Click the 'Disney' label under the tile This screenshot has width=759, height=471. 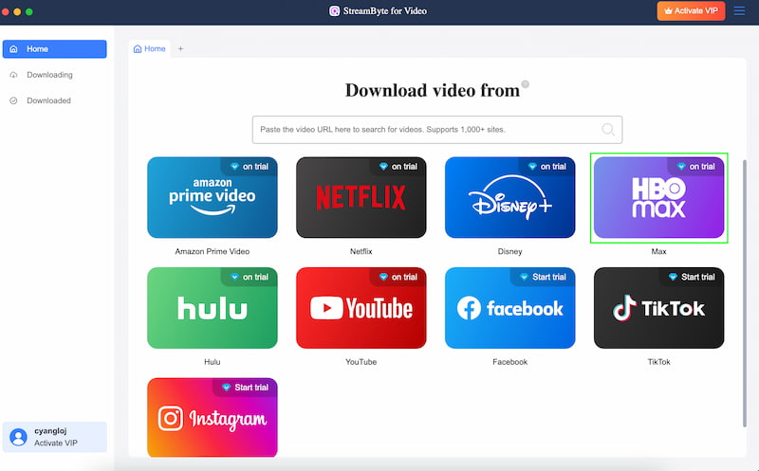(x=509, y=251)
